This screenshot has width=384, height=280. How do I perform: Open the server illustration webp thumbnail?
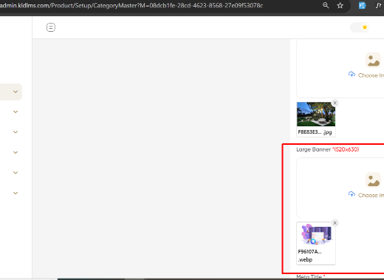[316, 234]
